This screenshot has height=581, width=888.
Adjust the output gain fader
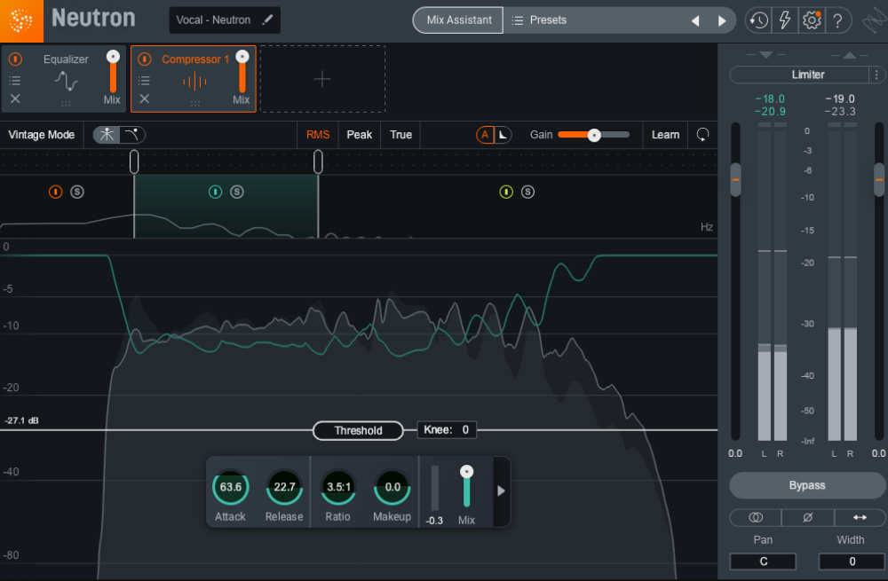(x=879, y=180)
